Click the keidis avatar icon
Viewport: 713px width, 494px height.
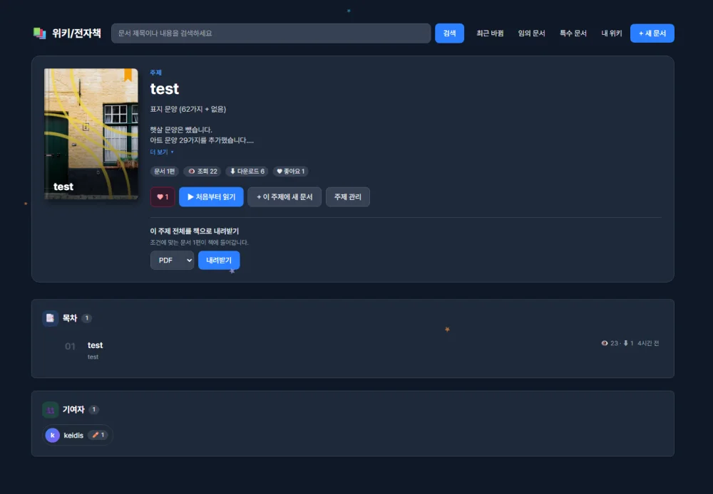coord(52,435)
